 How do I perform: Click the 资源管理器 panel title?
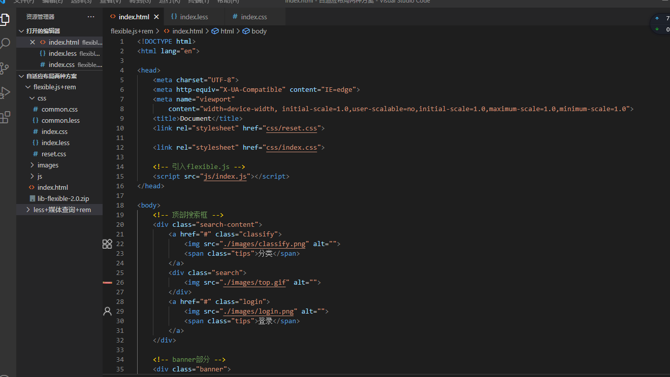40,17
